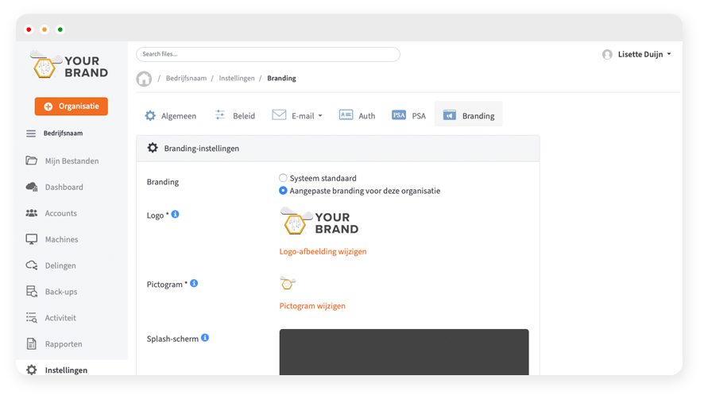Click the Search files input field

click(x=268, y=54)
